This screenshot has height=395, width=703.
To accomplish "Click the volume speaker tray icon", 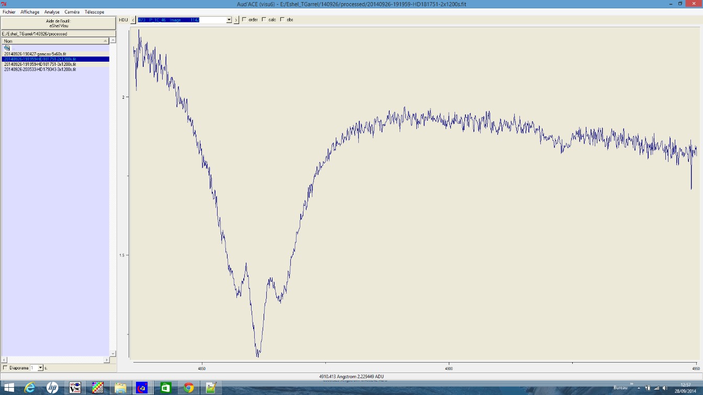I will point(665,388).
